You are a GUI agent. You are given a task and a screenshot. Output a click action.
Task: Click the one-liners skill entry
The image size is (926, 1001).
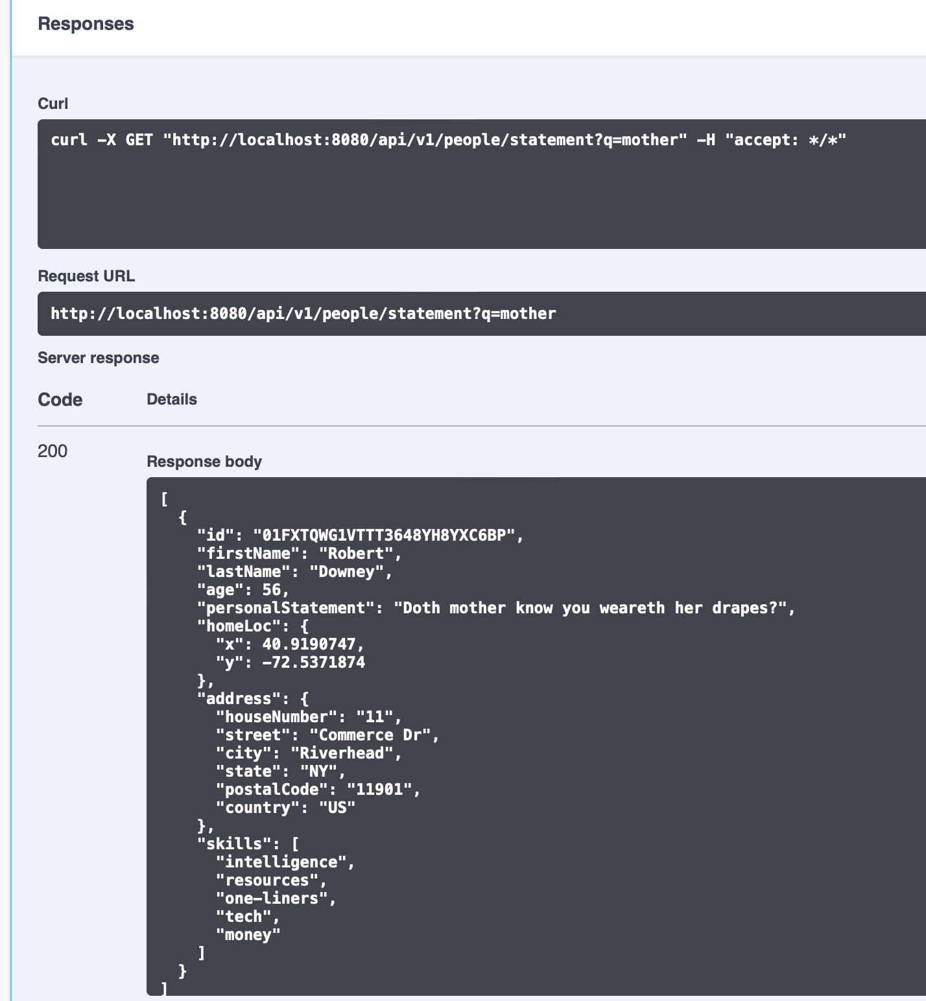pos(276,899)
